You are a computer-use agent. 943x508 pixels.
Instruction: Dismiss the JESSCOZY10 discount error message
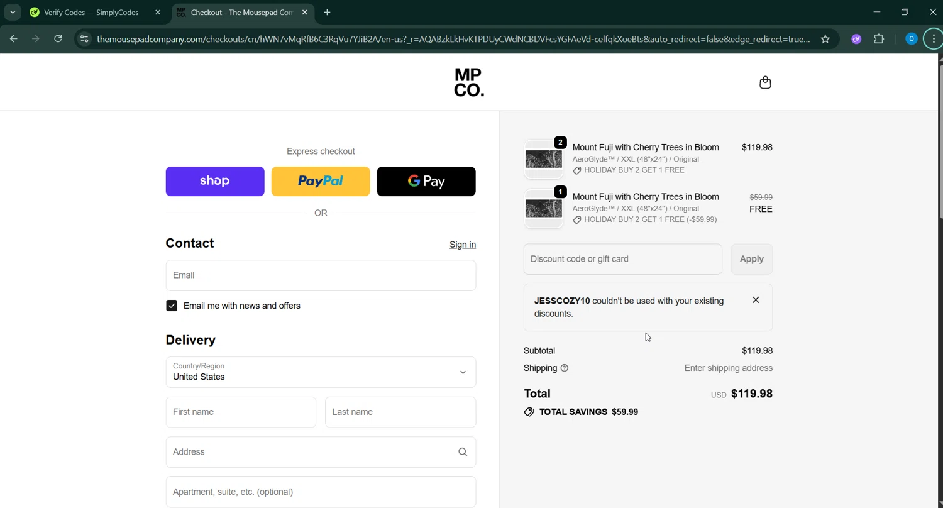point(756,300)
